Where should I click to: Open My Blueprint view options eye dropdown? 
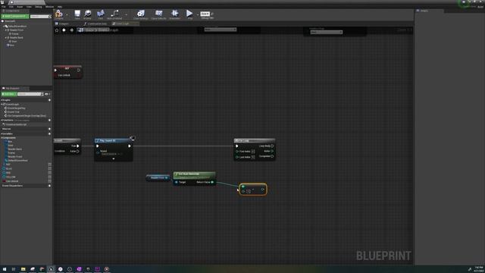pyautogui.click(x=47, y=94)
